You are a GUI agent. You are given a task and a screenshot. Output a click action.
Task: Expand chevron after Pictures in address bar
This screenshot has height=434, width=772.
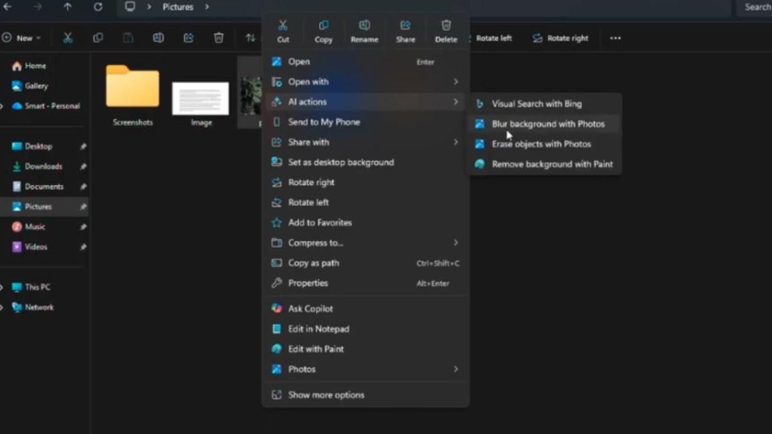coord(207,7)
